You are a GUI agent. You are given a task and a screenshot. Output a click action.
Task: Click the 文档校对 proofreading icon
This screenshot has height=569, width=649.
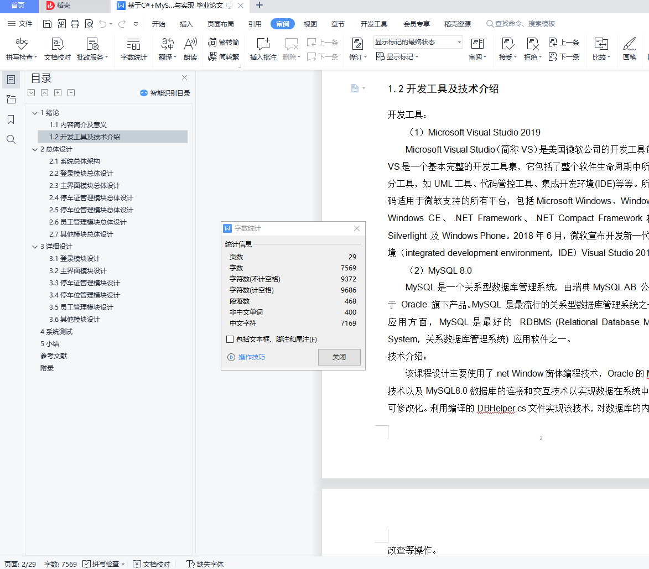coord(58,49)
